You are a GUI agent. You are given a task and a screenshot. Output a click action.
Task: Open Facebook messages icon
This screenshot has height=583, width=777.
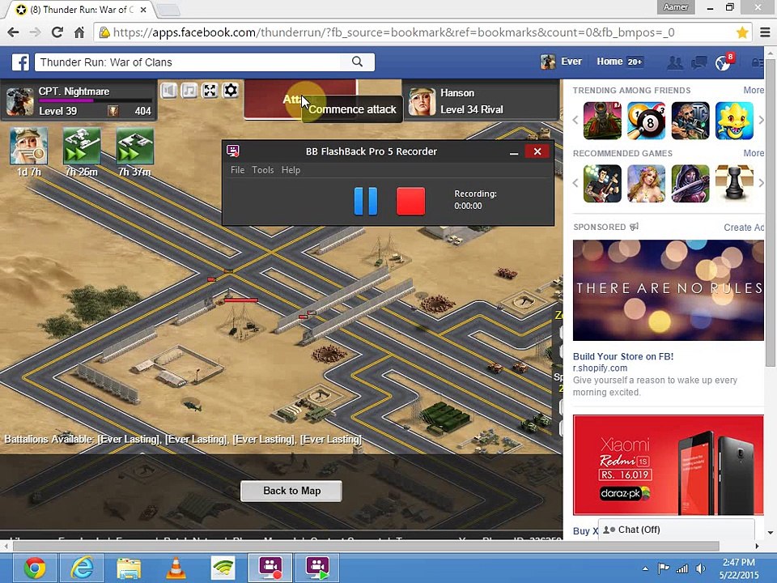tap(699, 62)
